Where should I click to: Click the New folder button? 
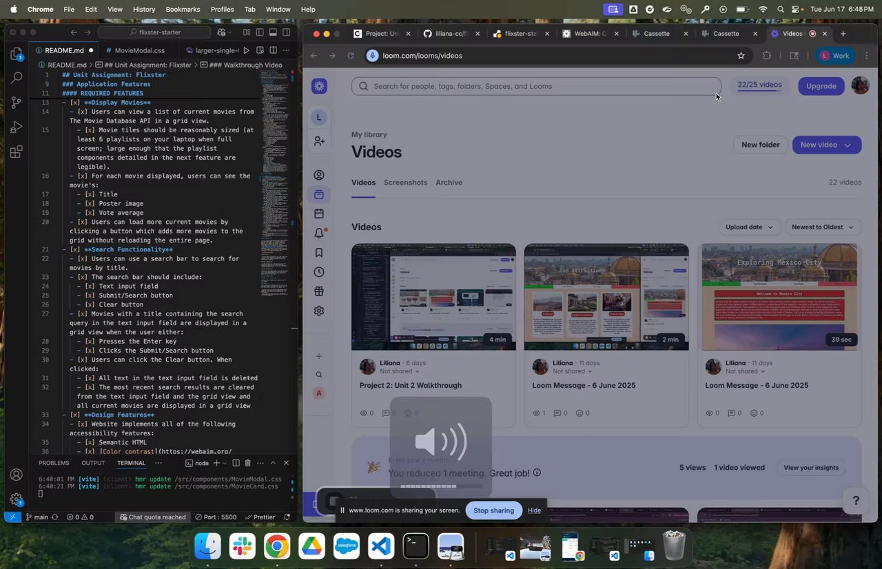[760, 145]
